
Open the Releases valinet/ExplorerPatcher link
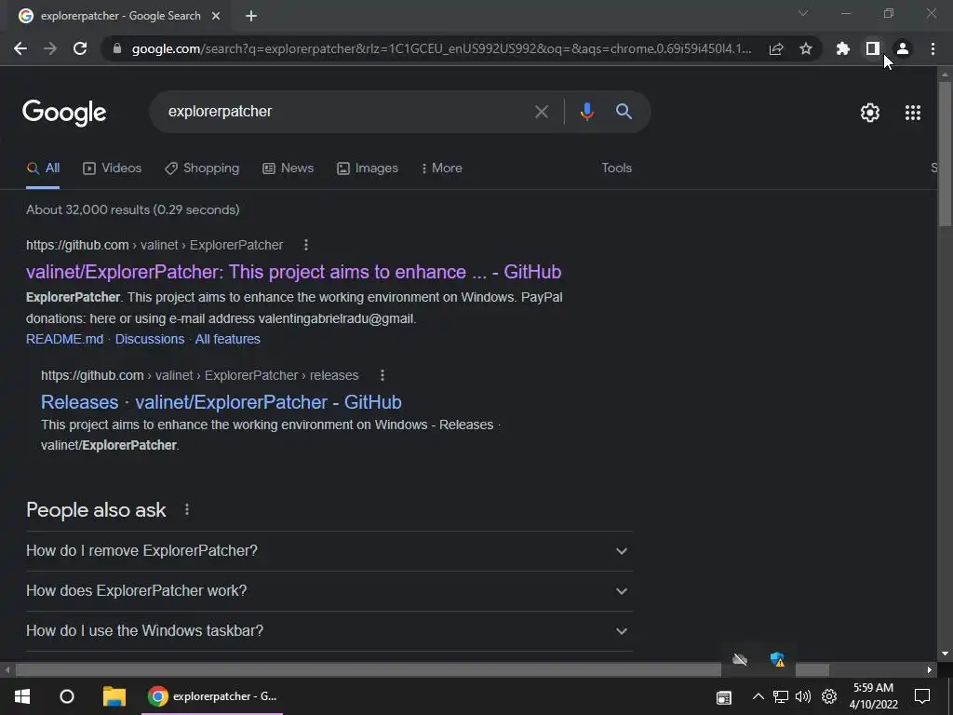pyautogui.click(x=221, y=402)
